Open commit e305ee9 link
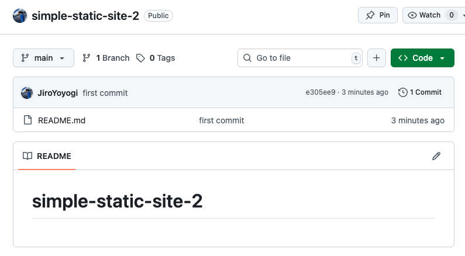Viewport: 465px width, 256px height. (321, 92)
